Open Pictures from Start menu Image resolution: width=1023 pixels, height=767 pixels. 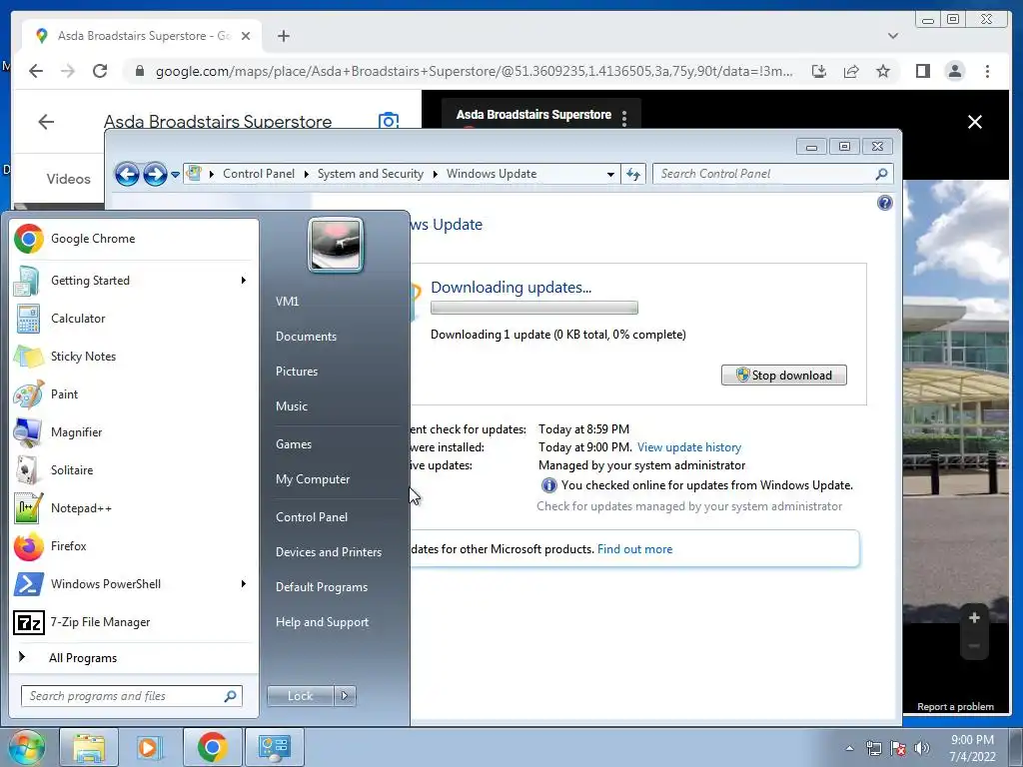click(x=297, y=372)
